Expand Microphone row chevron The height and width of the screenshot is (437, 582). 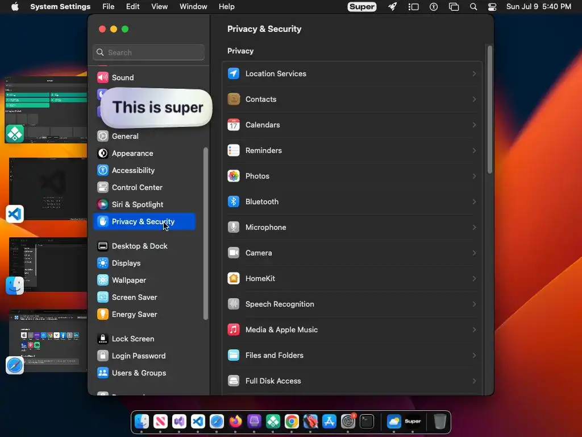pyautogui.click(x=474, y=228)
